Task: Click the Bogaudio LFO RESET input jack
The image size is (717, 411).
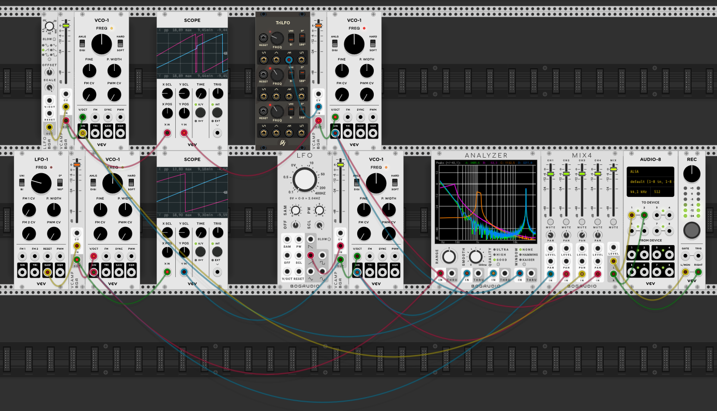Action: tap(299, 271)
